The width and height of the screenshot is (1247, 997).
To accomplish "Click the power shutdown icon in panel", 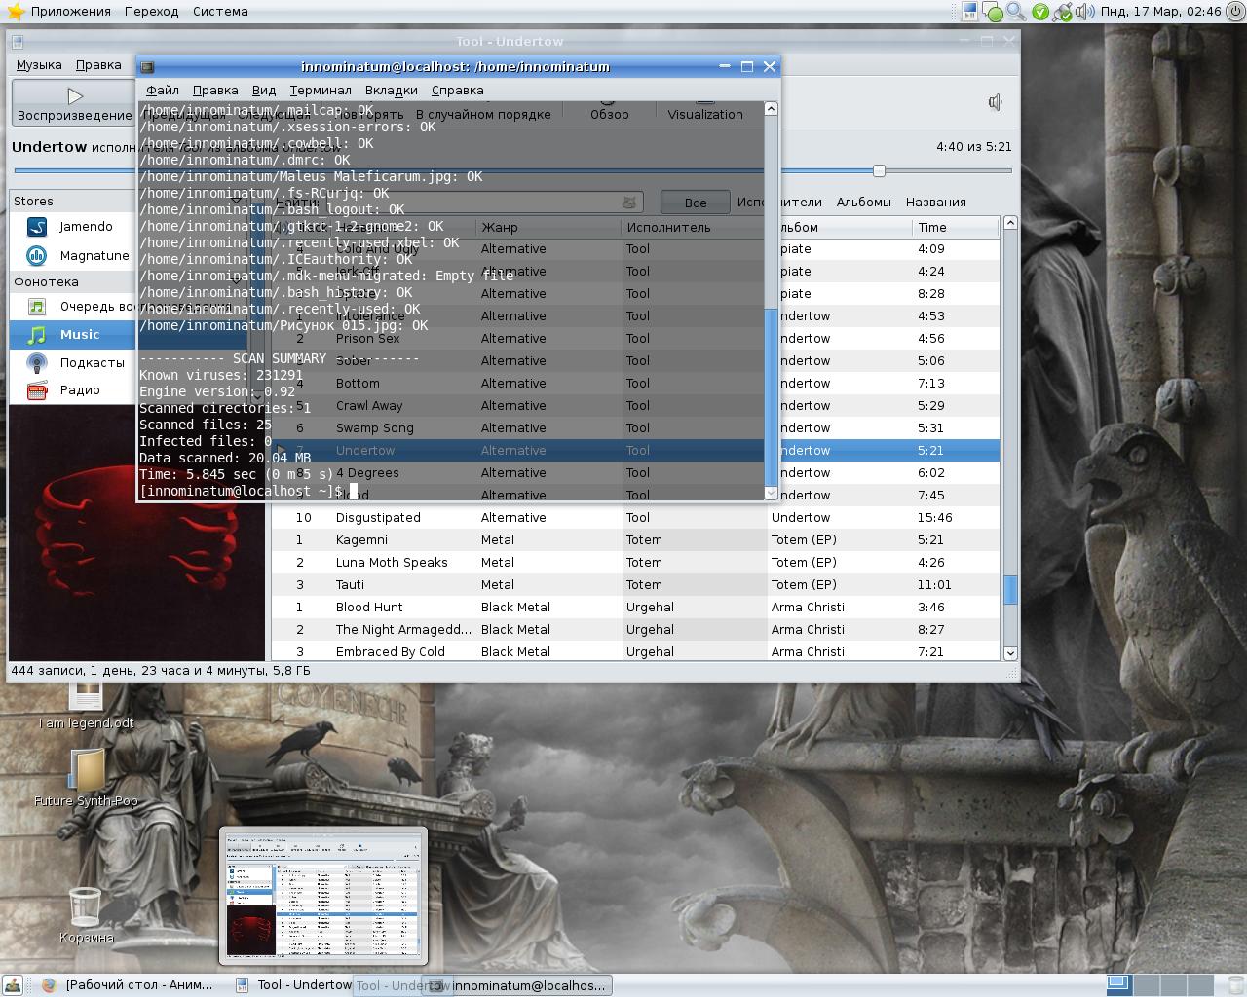I will (1235, 12).
